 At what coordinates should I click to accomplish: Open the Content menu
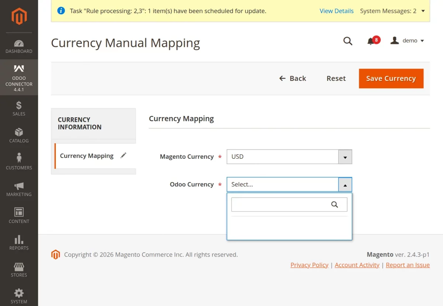click(x=19, y=216)
